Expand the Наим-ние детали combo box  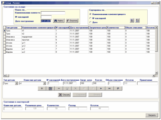point(45,83)
